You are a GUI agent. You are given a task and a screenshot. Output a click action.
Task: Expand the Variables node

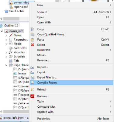[x=6, y=52]
